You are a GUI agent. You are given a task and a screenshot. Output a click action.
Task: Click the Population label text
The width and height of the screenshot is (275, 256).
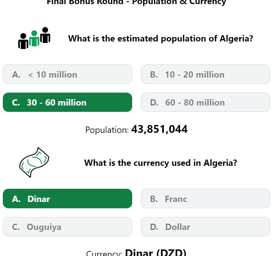tap(107, 130)
